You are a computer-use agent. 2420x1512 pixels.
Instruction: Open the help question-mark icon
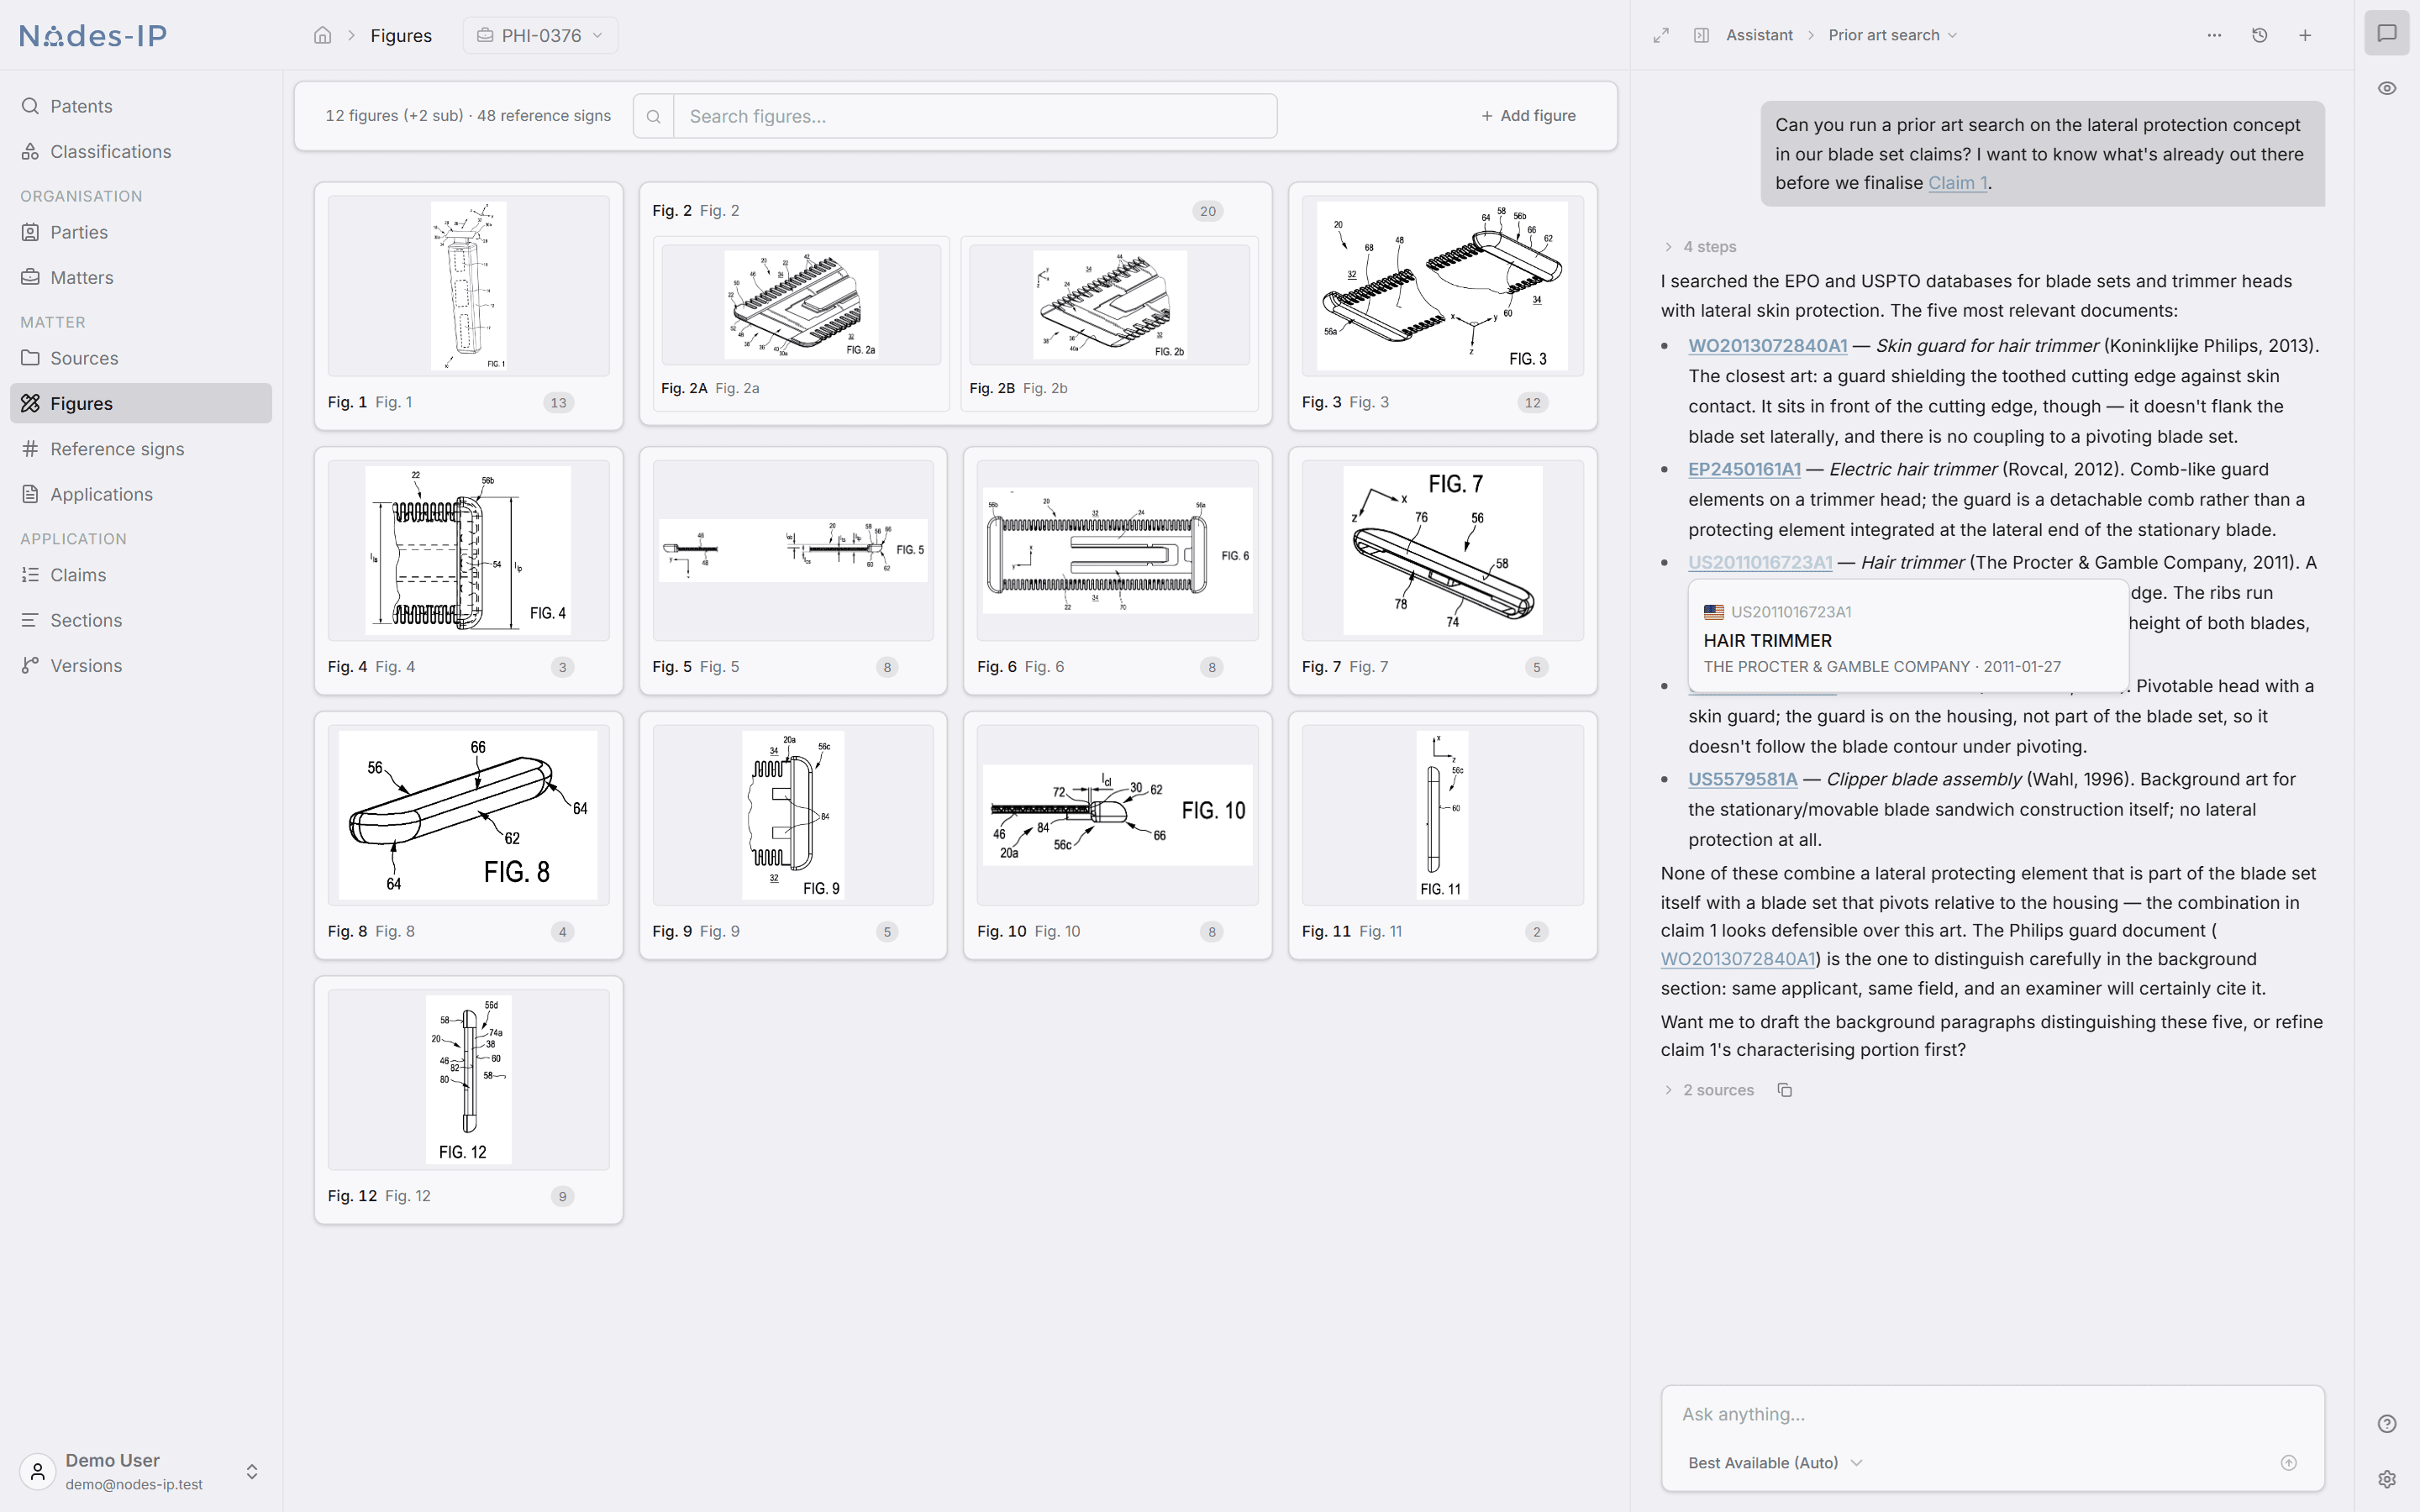(2387, 1424)
